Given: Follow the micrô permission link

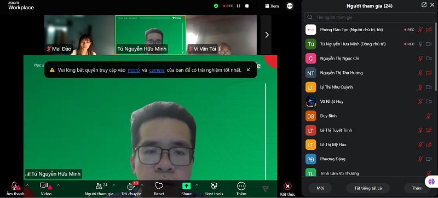Looking at the screenshot, I should click(134, 70).
